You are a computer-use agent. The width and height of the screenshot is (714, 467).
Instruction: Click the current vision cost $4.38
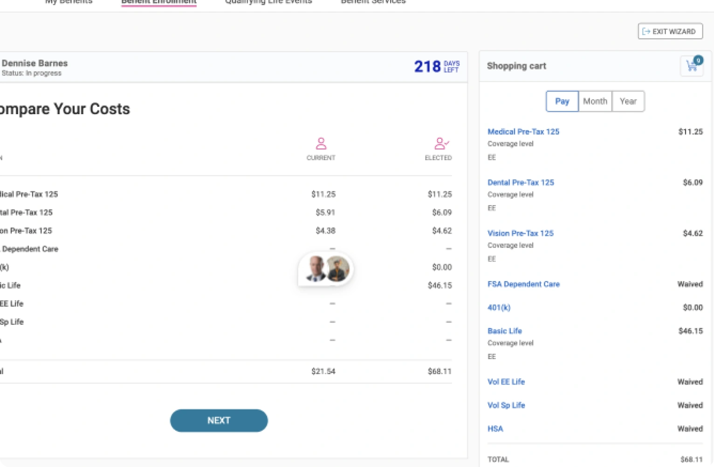(x=325, y=230)
